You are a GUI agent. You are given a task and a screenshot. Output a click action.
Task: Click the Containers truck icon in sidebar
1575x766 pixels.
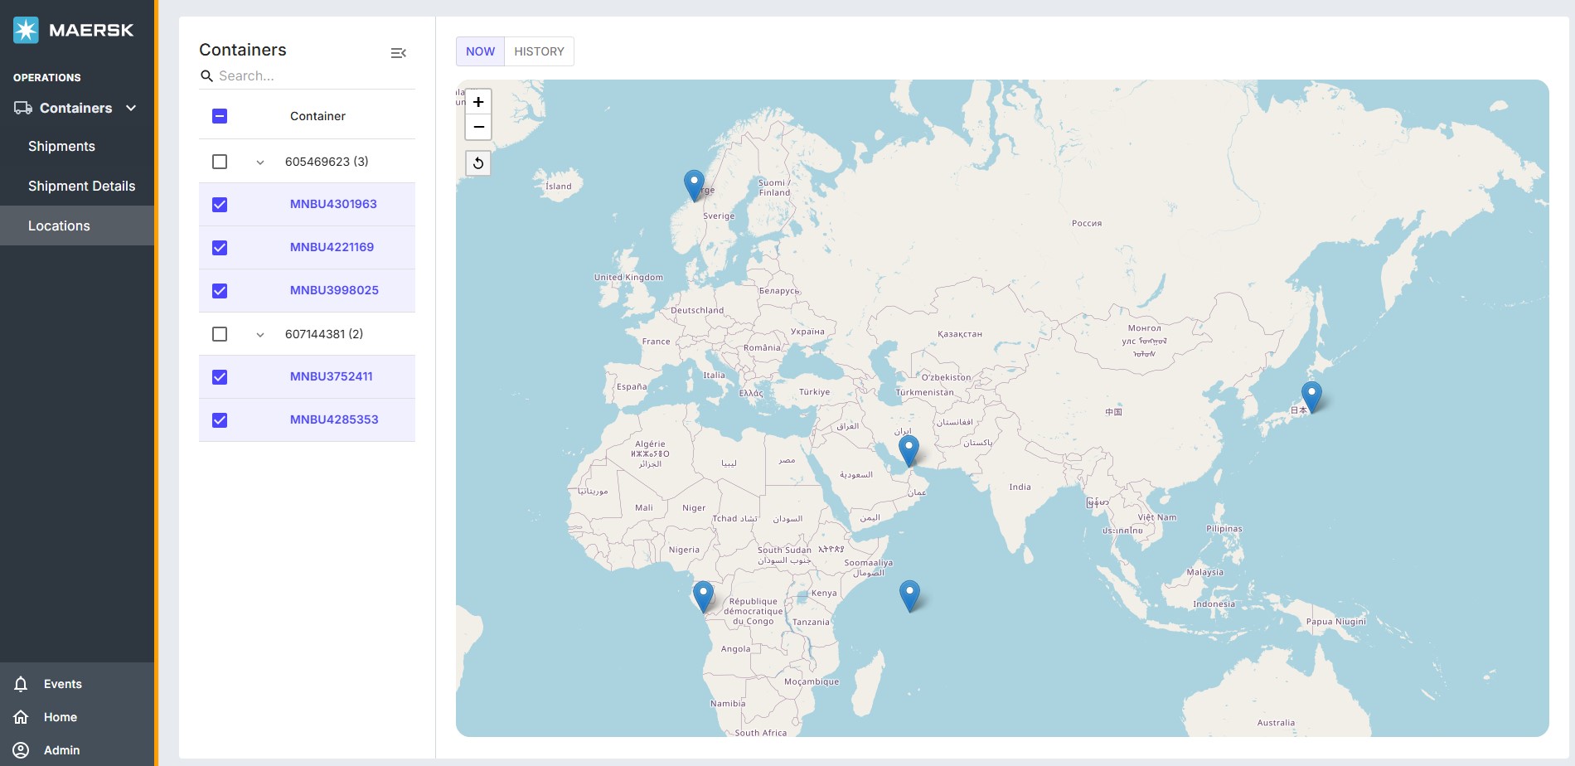(x=23, y=108)
